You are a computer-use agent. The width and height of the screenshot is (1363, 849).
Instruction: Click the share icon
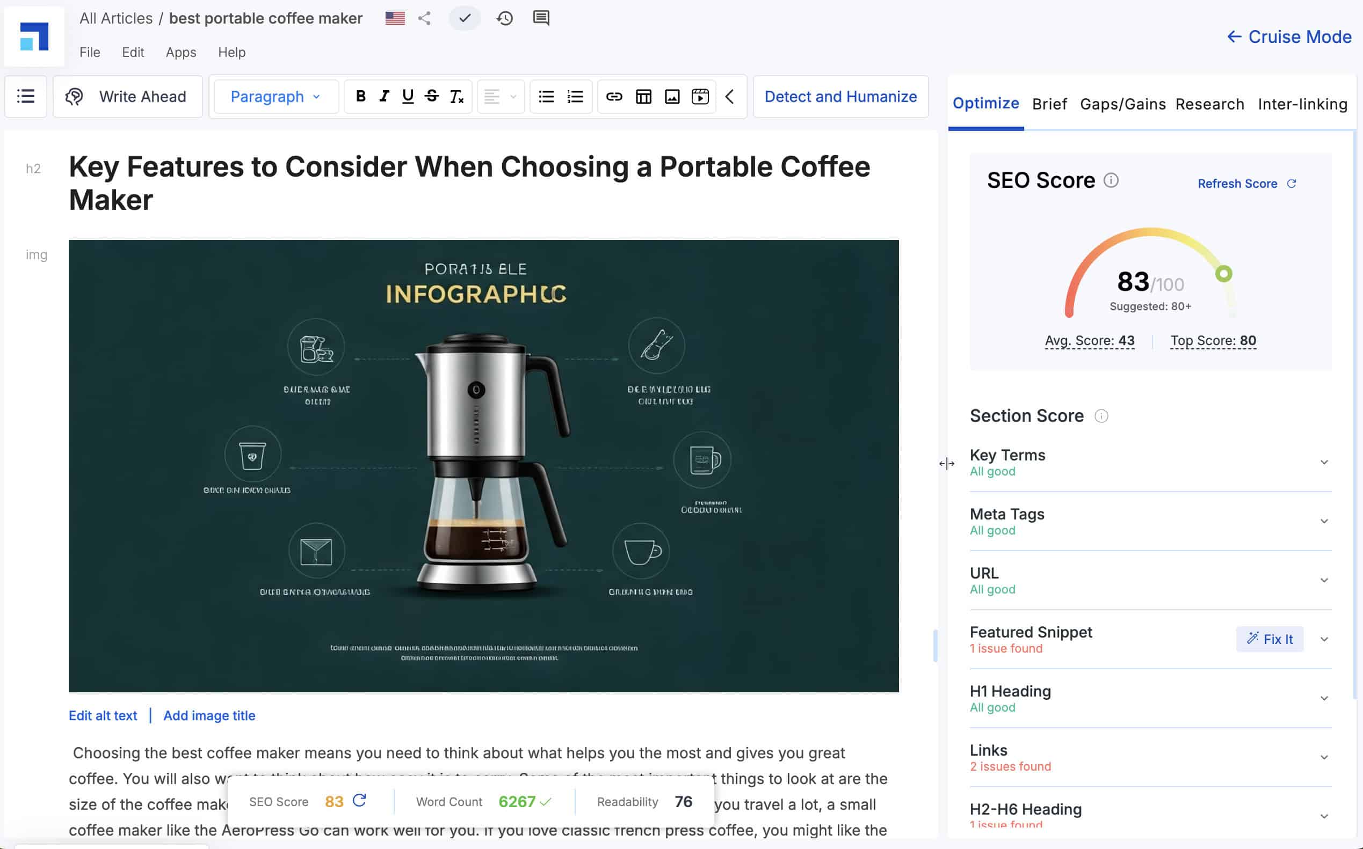425,19
